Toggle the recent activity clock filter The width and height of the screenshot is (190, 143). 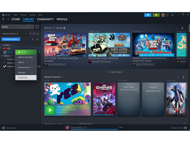tap(34, 34)
